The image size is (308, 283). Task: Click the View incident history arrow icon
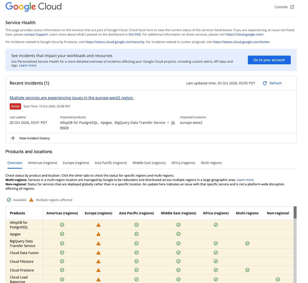point(13,138)
